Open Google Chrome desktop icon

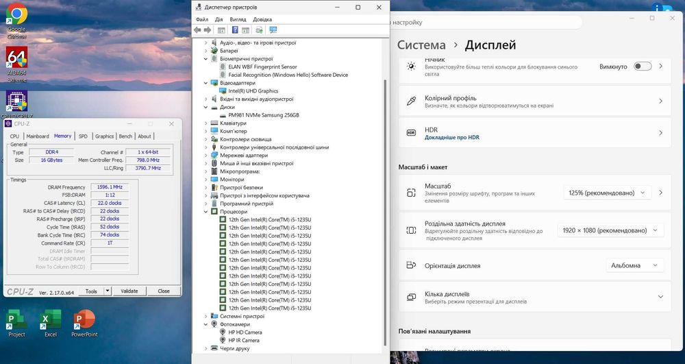pos(16,21)
